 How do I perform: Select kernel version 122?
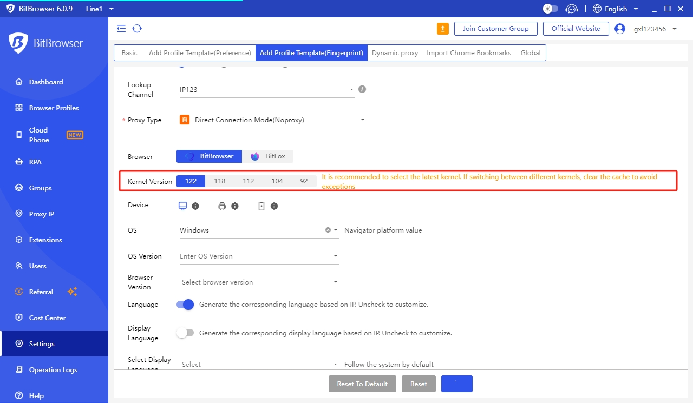(191, 181)
